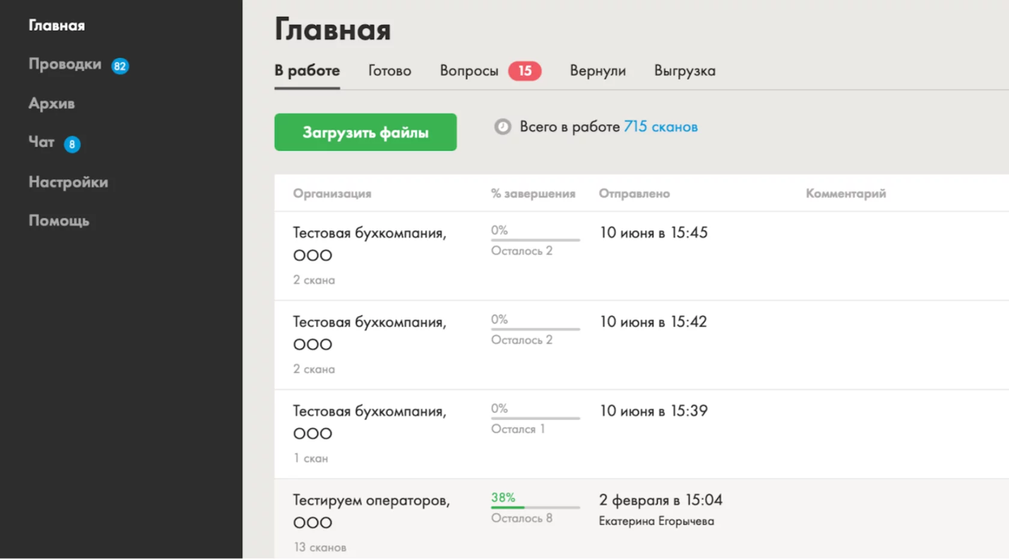This screenshot has height=559, width=1009.
Task: Click the name Екатерина Егорычева
Action: 656,521
